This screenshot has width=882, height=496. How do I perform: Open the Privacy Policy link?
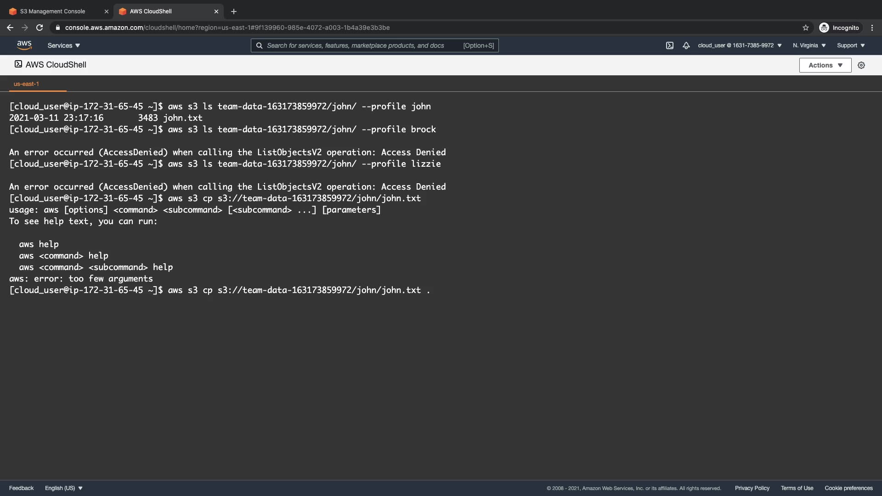click(x=752, y=488)
